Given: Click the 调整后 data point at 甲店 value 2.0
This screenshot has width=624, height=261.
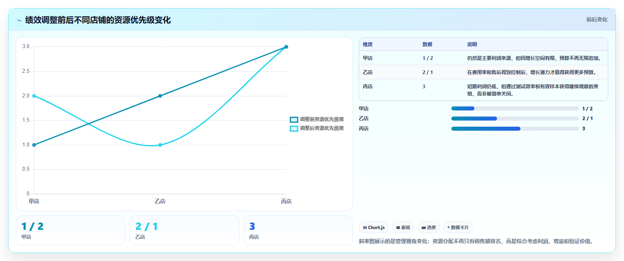Looking at the screenshot, I should click(34, 96).
